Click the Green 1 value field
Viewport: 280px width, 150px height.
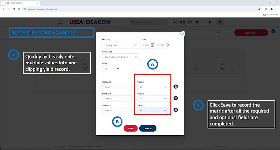coord(153,87)
